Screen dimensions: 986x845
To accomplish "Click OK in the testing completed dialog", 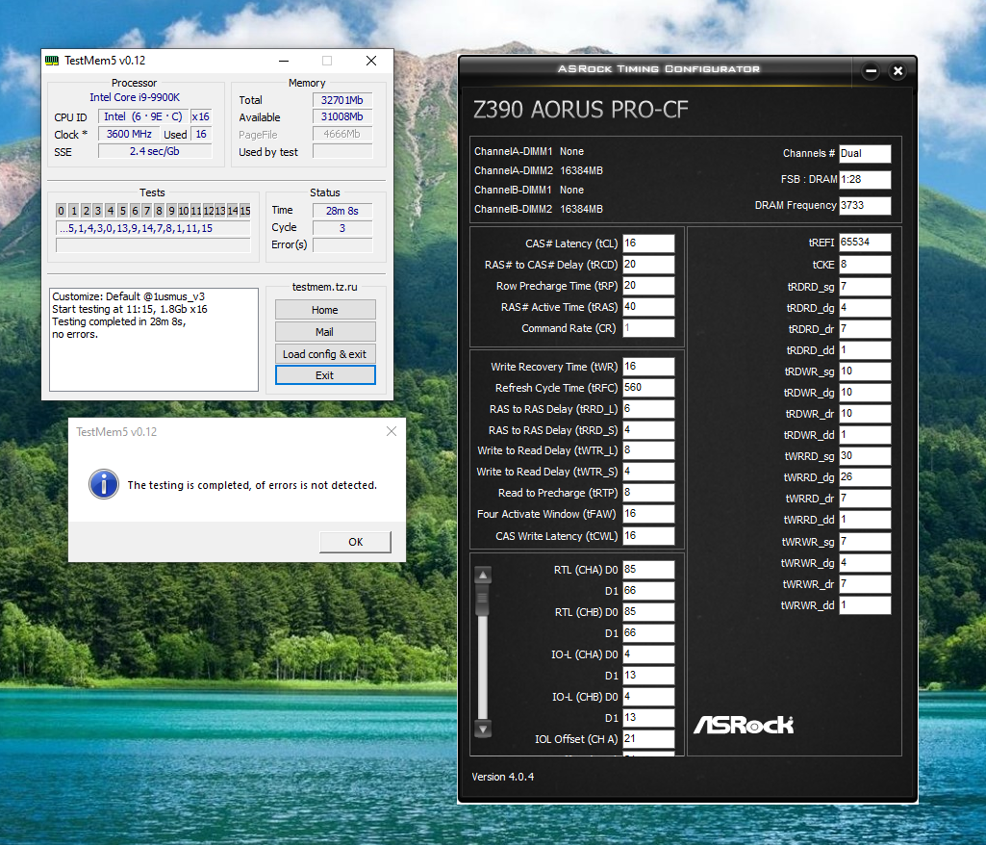I will click(355, 542).
